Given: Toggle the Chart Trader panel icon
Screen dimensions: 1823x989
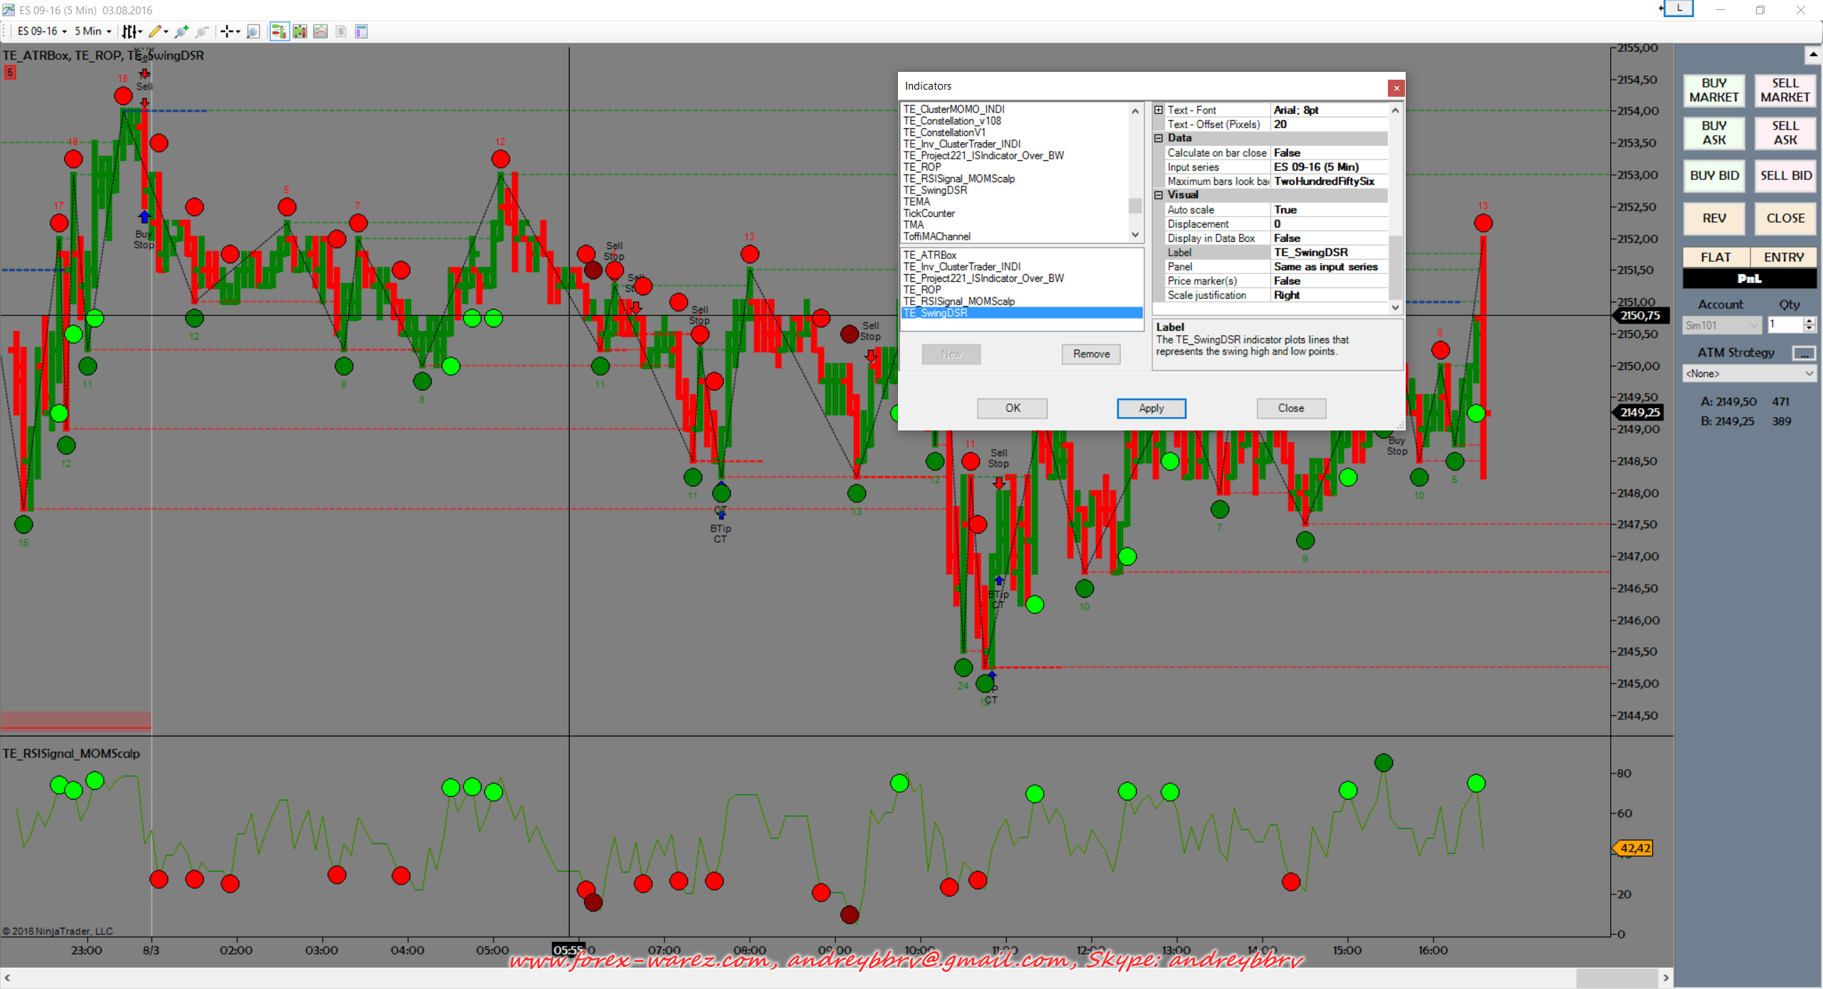Looking at the screenshot, I should tap(278, 31).
